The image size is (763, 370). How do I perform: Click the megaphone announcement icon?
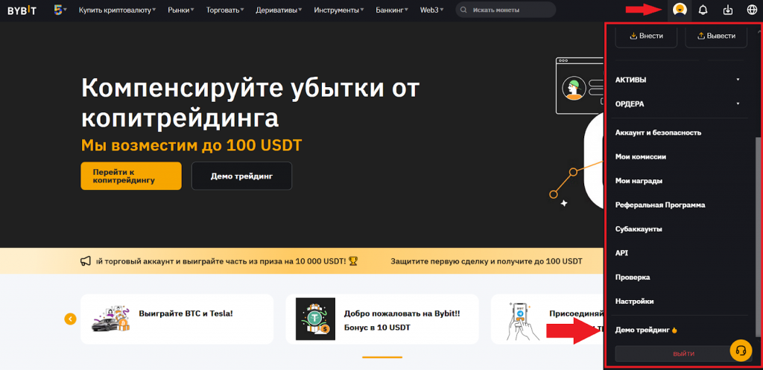click(86, 261)
